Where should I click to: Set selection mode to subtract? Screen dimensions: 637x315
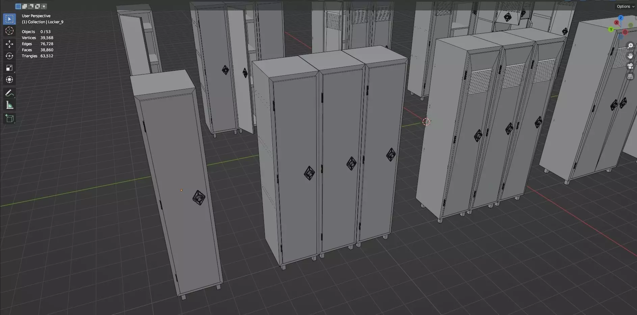tap(31, 6)
